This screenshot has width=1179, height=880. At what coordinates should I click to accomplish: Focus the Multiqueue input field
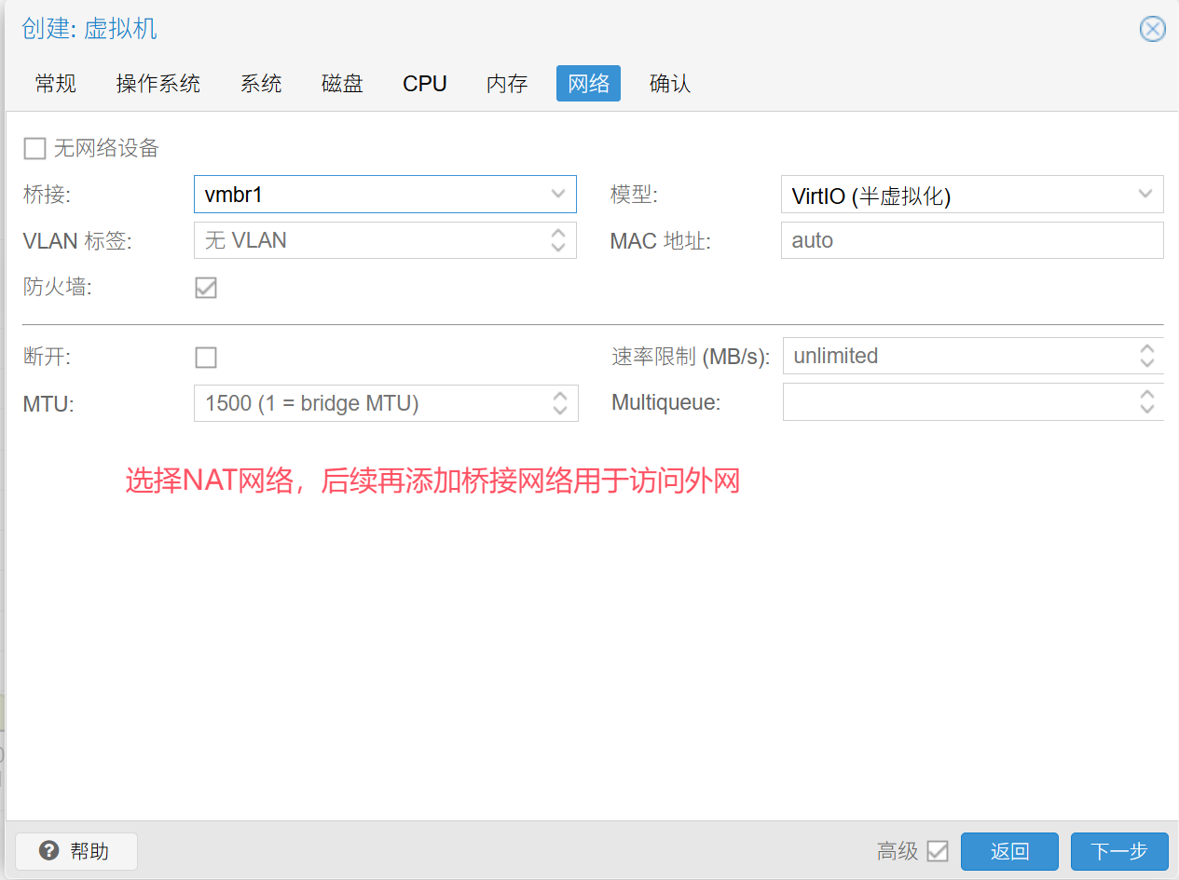click(955, 402)
